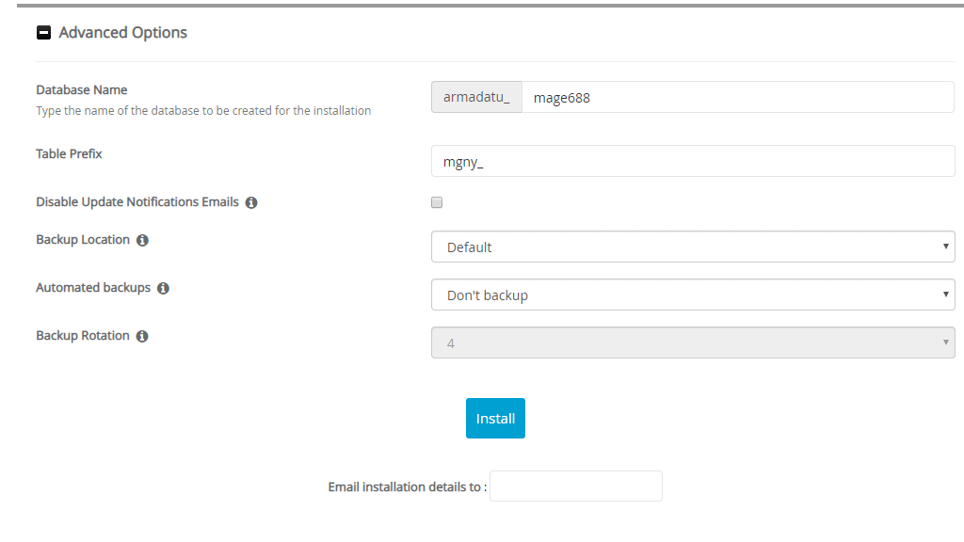The height and width of the screenshot is (542, 964).
Task: Click info icon beside Disable Update Notifications Emails
Action: point(251,202)
